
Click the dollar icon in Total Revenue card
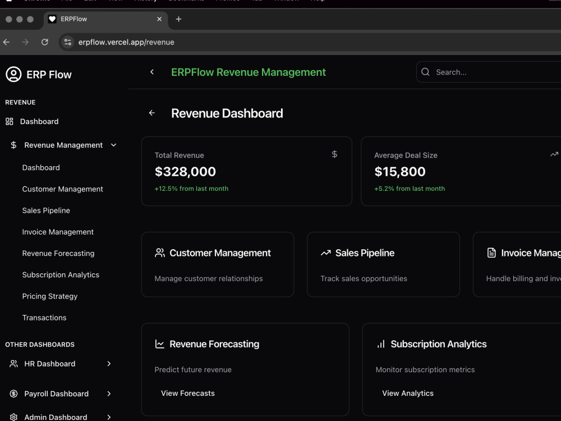334,154
